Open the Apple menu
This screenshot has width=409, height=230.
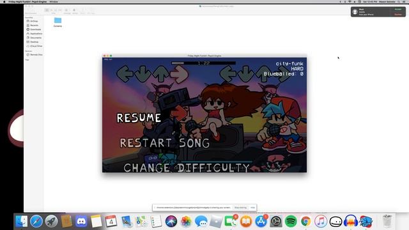4,1
